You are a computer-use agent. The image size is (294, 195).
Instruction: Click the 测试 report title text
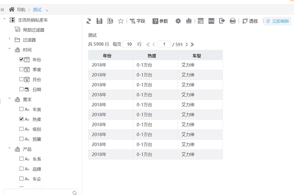pyautogui.click(x=92, y=35)
